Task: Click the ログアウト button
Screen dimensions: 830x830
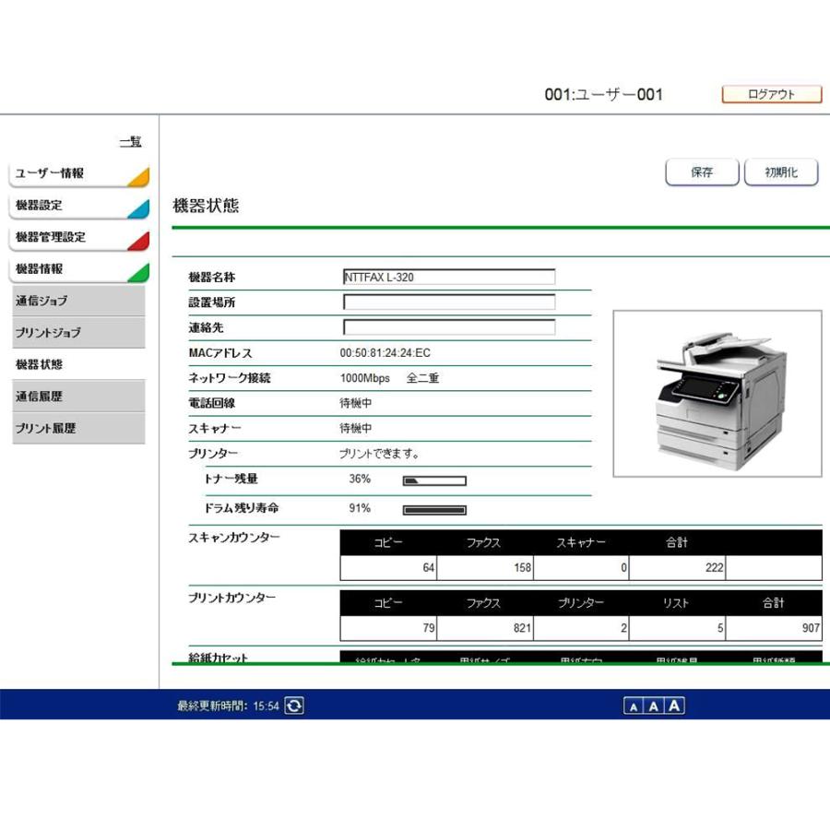Action: (x=772, y=93)
